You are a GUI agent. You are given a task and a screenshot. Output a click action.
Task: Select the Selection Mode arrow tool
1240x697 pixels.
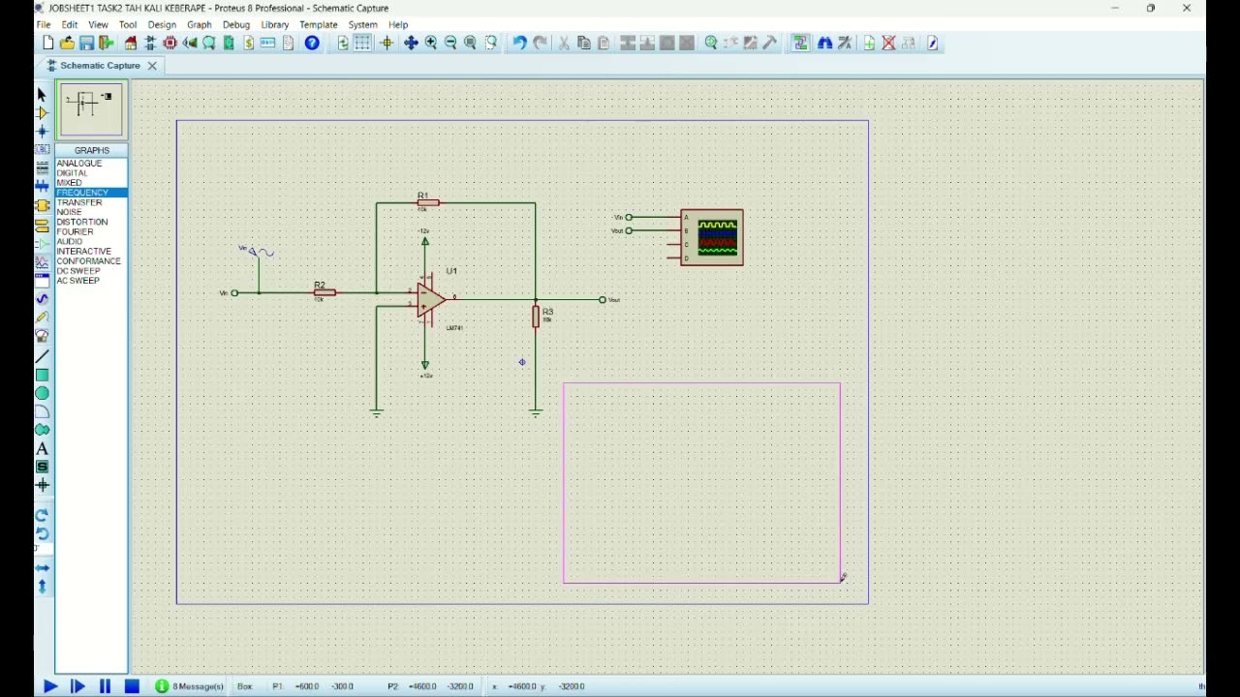coord(42,94)
